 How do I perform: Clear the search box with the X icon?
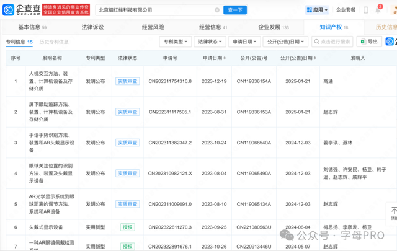(216, 10)
